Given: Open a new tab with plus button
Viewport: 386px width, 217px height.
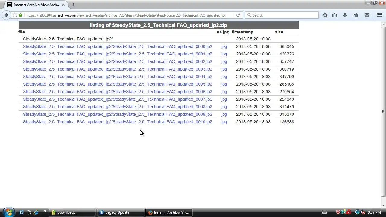Looking at the screenshot, I should (x=73, y=5).
